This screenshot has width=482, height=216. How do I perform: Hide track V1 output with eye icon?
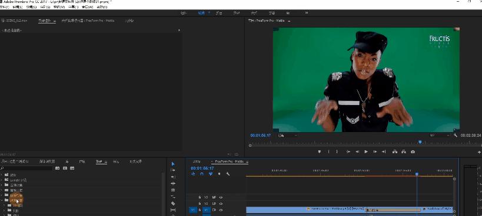click(221, 210)
